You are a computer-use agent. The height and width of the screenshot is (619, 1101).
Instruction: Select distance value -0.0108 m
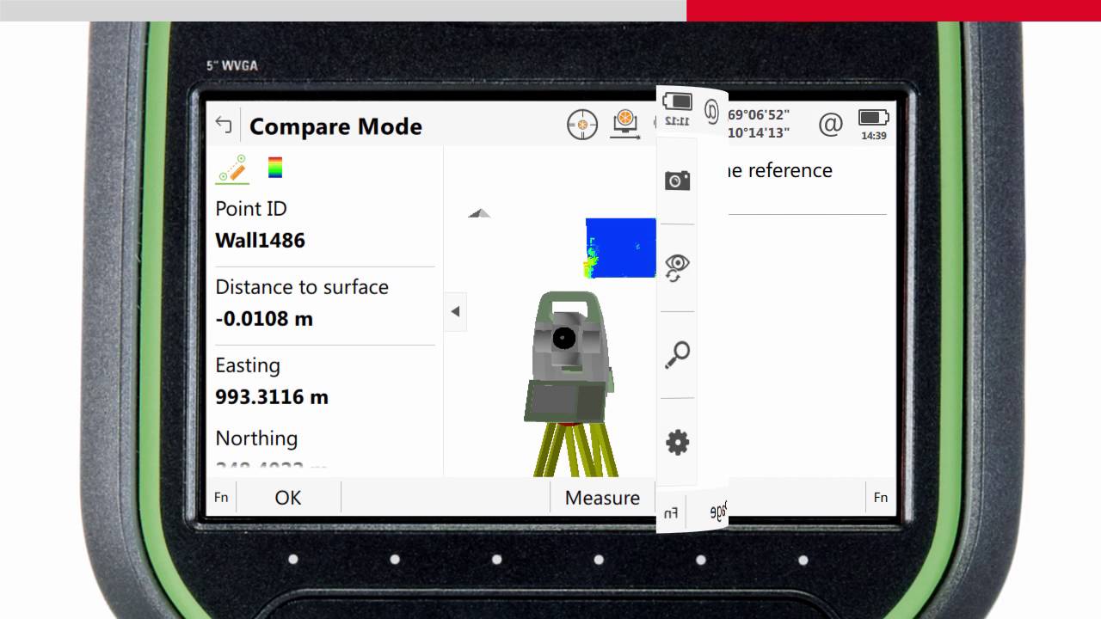pos(264,319)
